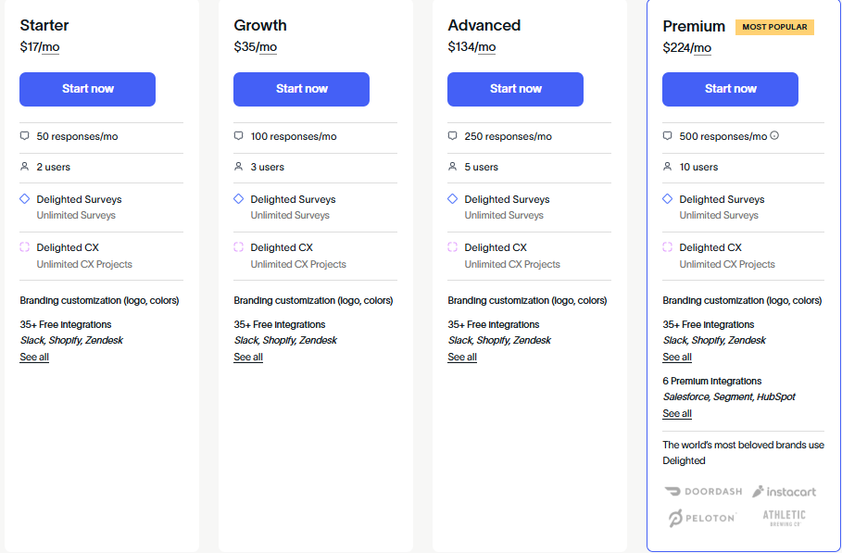Open "See all" integrations under Growth
842x553 pixels.
click(x=247, y=357)
